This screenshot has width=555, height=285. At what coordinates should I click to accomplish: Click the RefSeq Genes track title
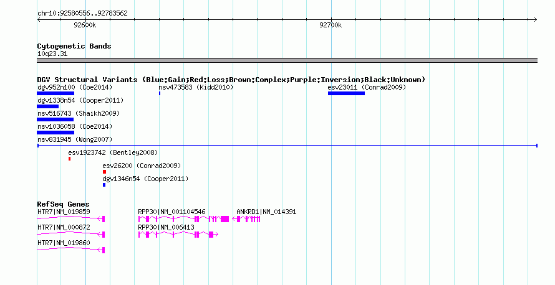click(x=63, y=204)
